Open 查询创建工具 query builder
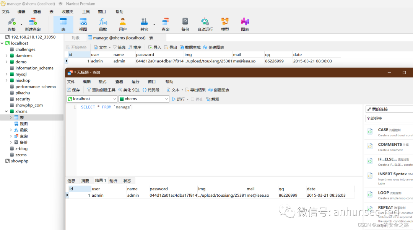 tap(101, 90)
